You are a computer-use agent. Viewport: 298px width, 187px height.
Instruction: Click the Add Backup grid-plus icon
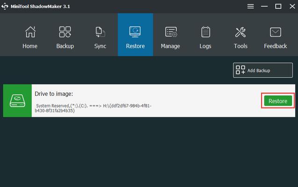point(240,70)
